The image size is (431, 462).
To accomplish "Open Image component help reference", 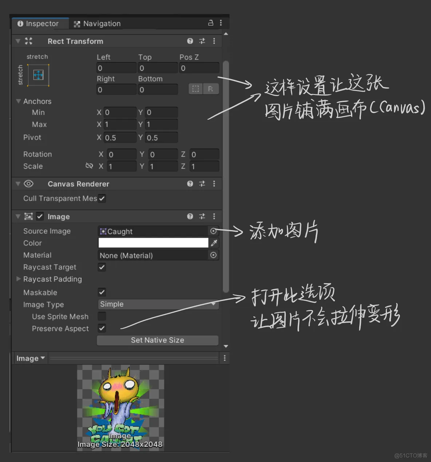I will 190,216.
